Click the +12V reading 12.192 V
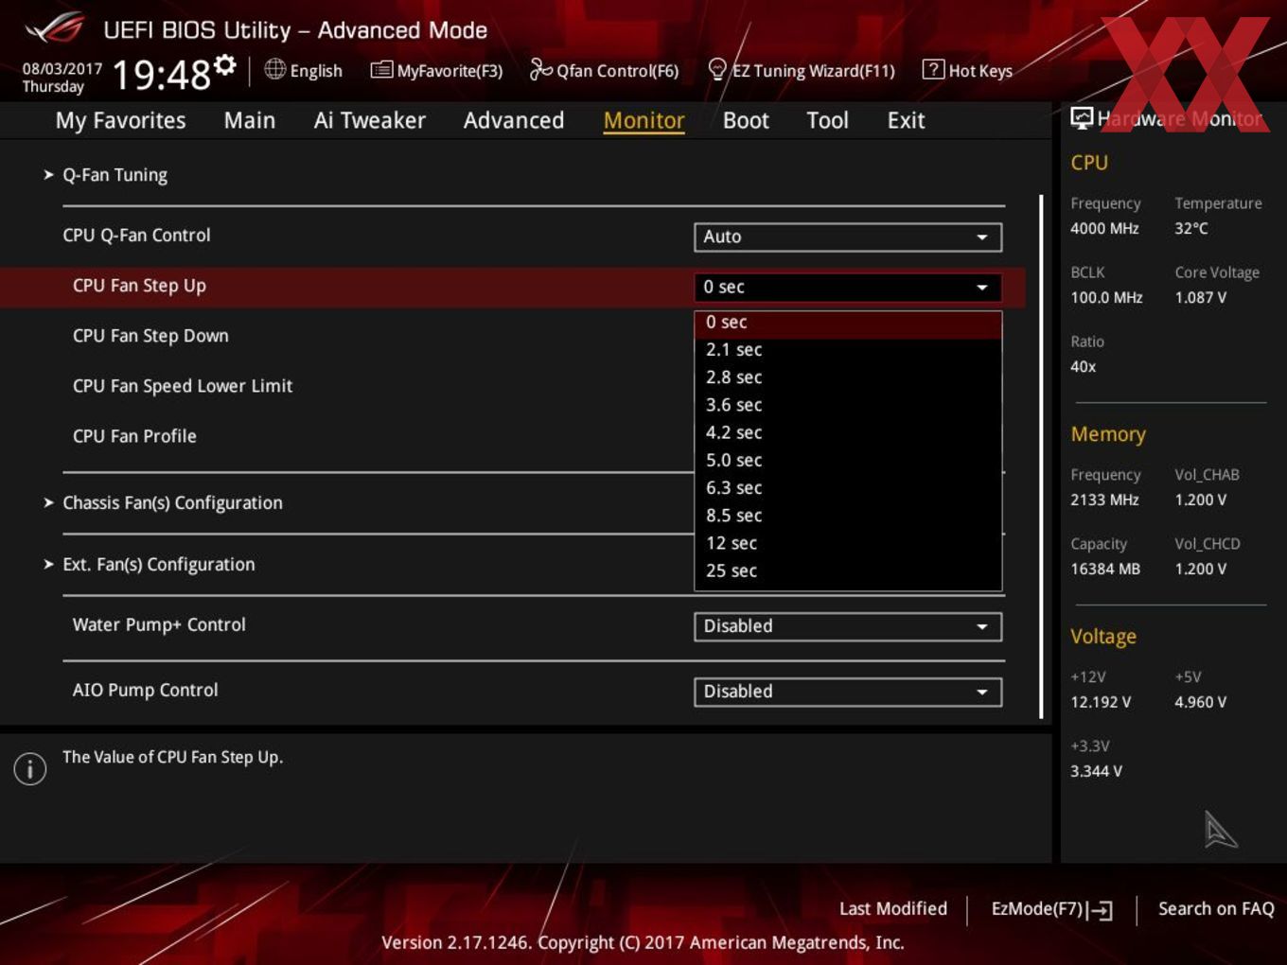This screenshot has width=1287, height=965. tap(1101, 702)
